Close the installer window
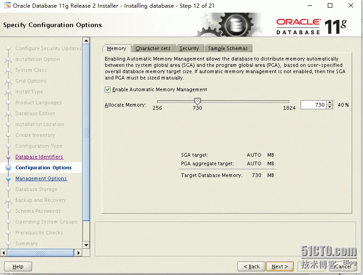This screenshot has width=363, height=275. coord(351,5)
